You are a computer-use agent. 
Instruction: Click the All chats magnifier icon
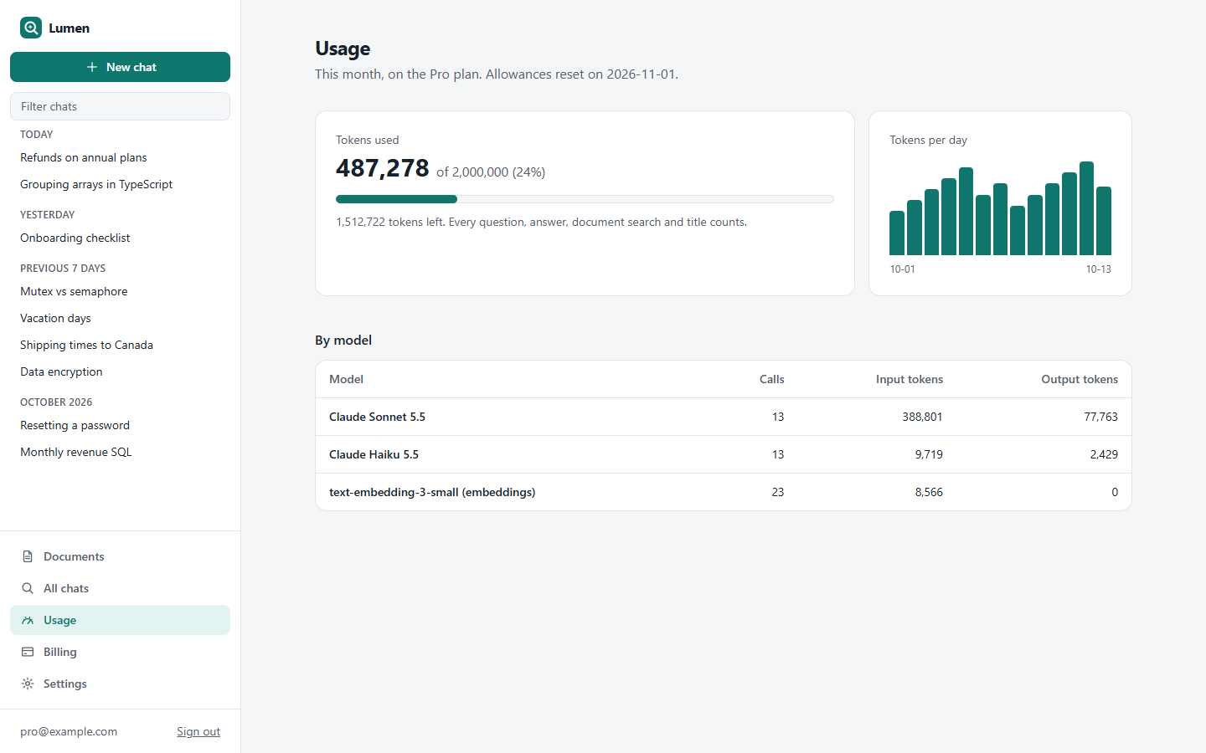[x=28, y=588]
